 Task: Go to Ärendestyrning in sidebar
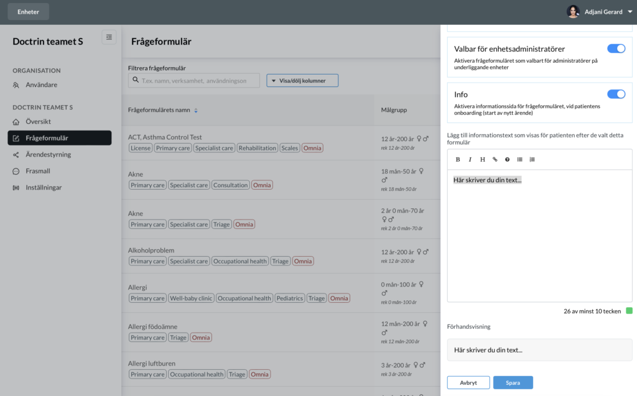48,154
